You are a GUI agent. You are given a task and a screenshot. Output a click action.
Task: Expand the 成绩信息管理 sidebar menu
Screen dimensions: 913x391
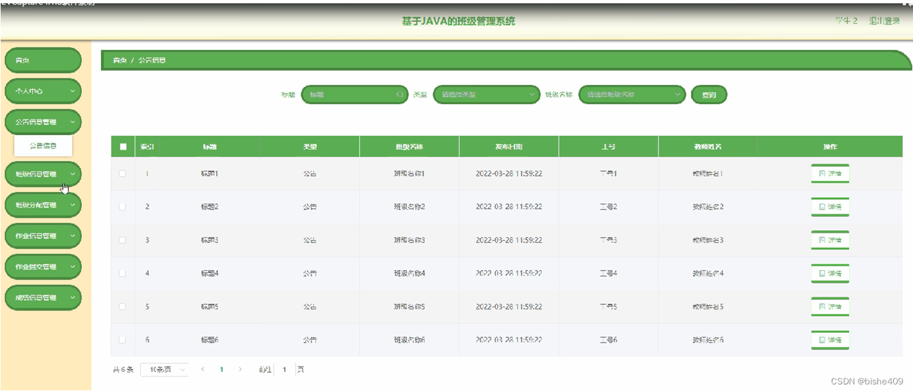point(43,298)
